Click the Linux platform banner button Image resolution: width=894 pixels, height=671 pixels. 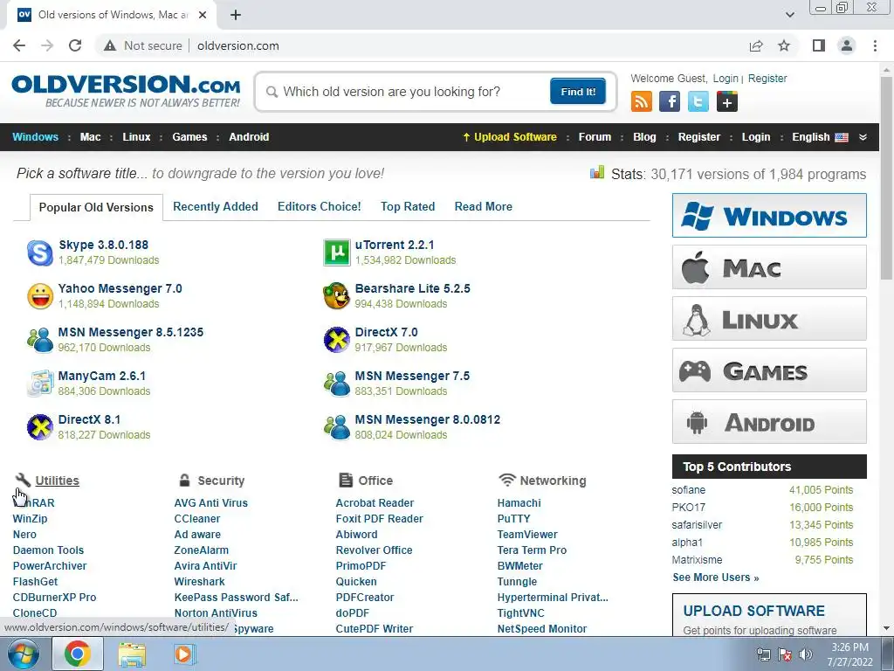click(x=769, y=318)
